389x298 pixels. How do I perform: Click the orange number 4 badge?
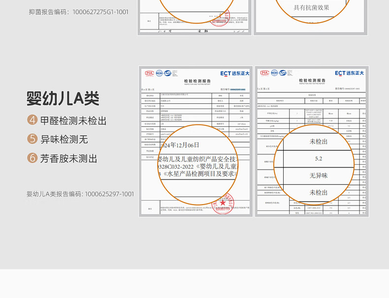click(32, 120)
